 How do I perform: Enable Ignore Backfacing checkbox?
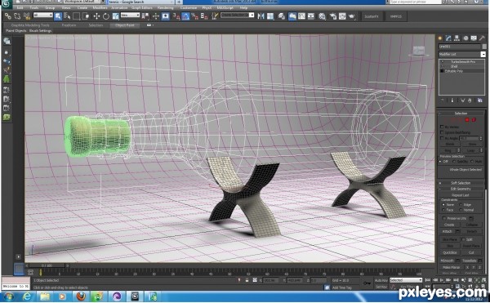click(442, 132)
